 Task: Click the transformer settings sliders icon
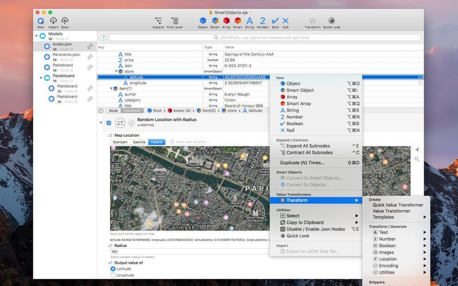click(120, 123)
